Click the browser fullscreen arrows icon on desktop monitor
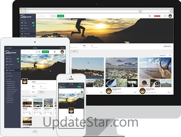 [x=172, y=9]
